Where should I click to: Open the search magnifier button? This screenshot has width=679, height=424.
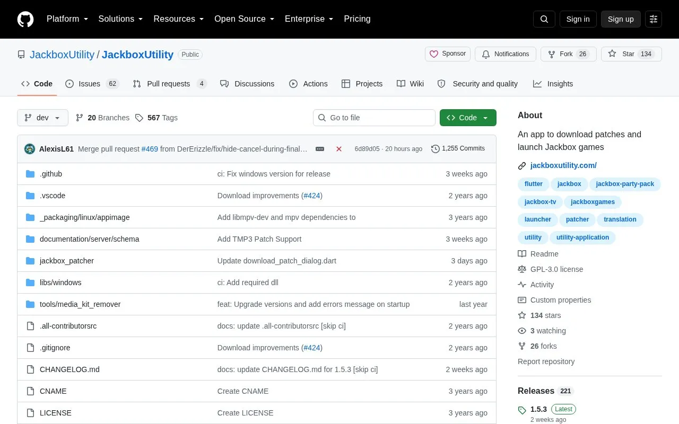[544, 19]
